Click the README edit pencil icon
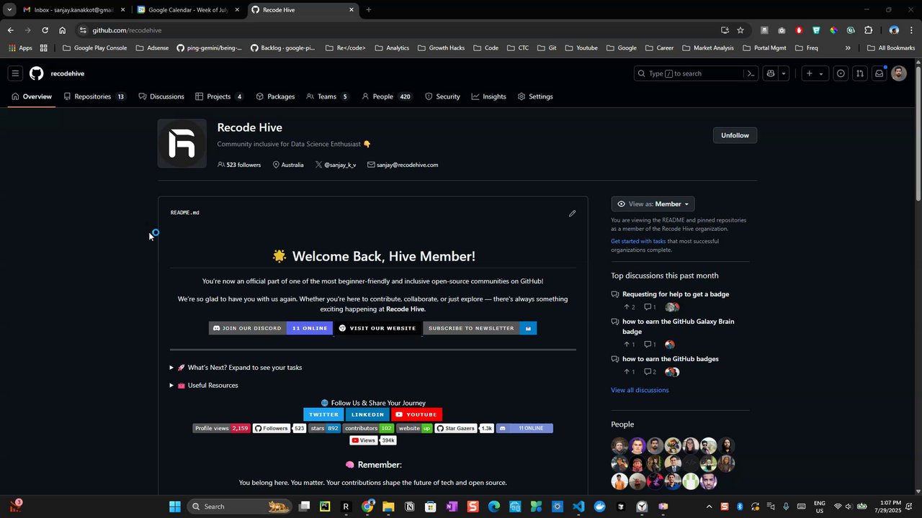This screenshot has height=518, width=922. [x=573, y=213]
